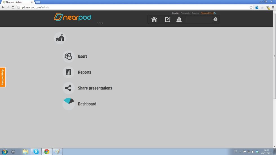Open the Chrome menu button
Screen dimensions: 276x155
tap(273, 7)
